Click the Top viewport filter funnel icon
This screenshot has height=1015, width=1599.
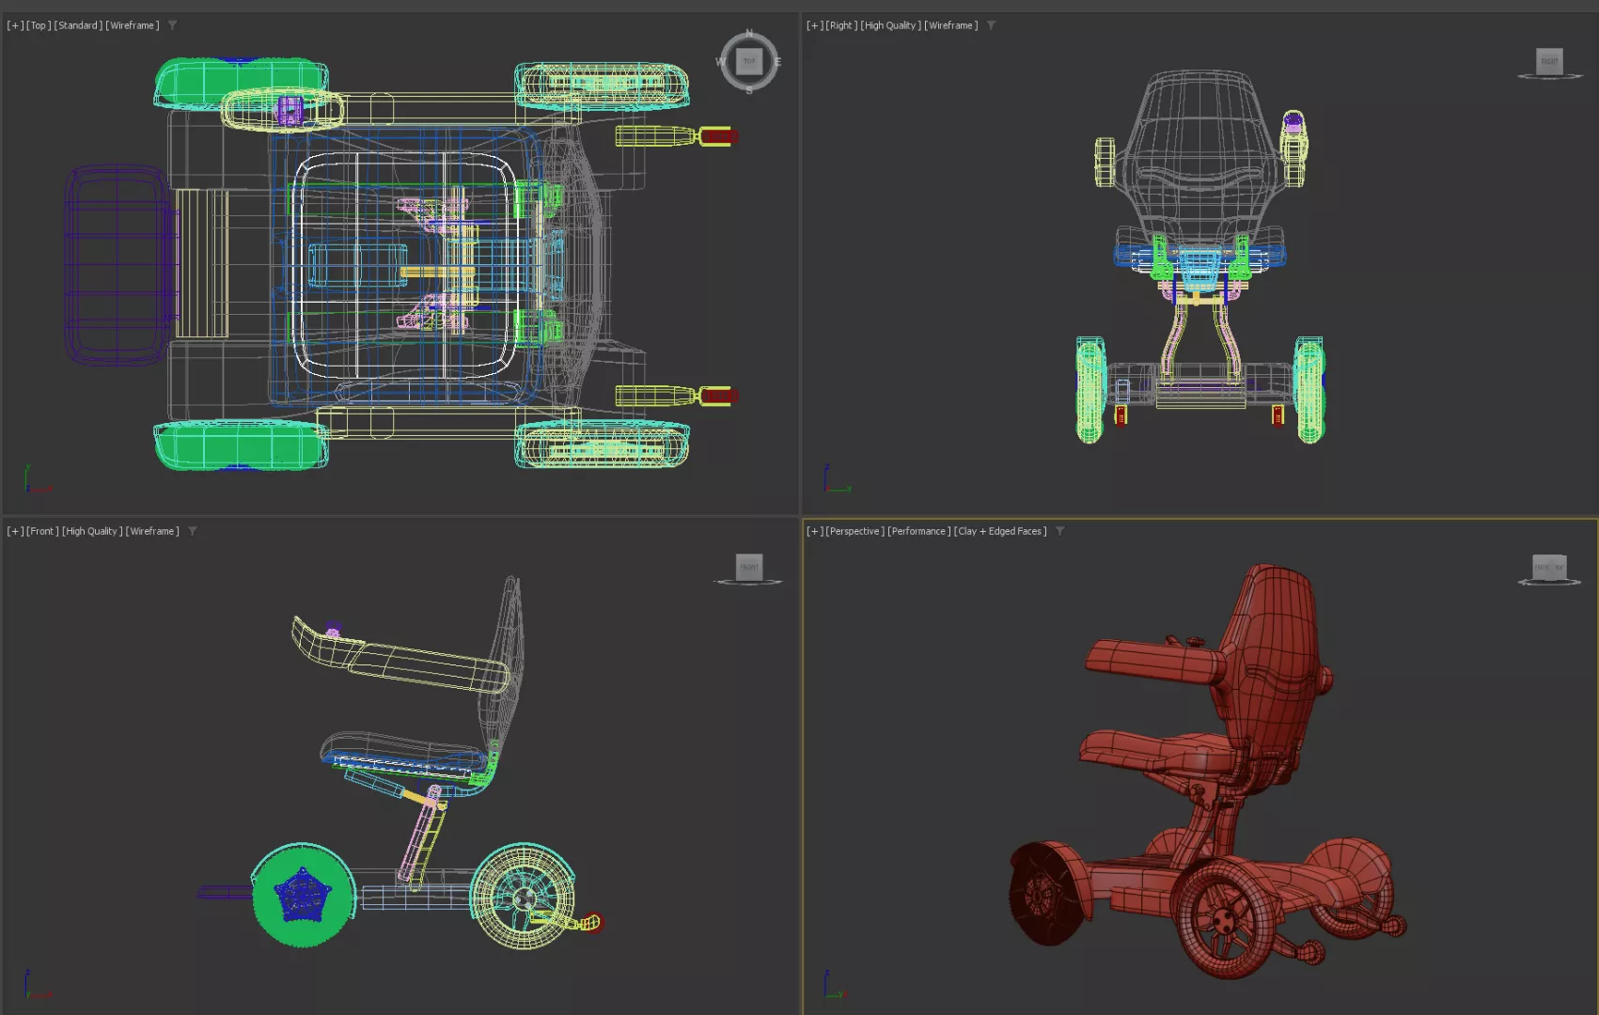(173, 25)
